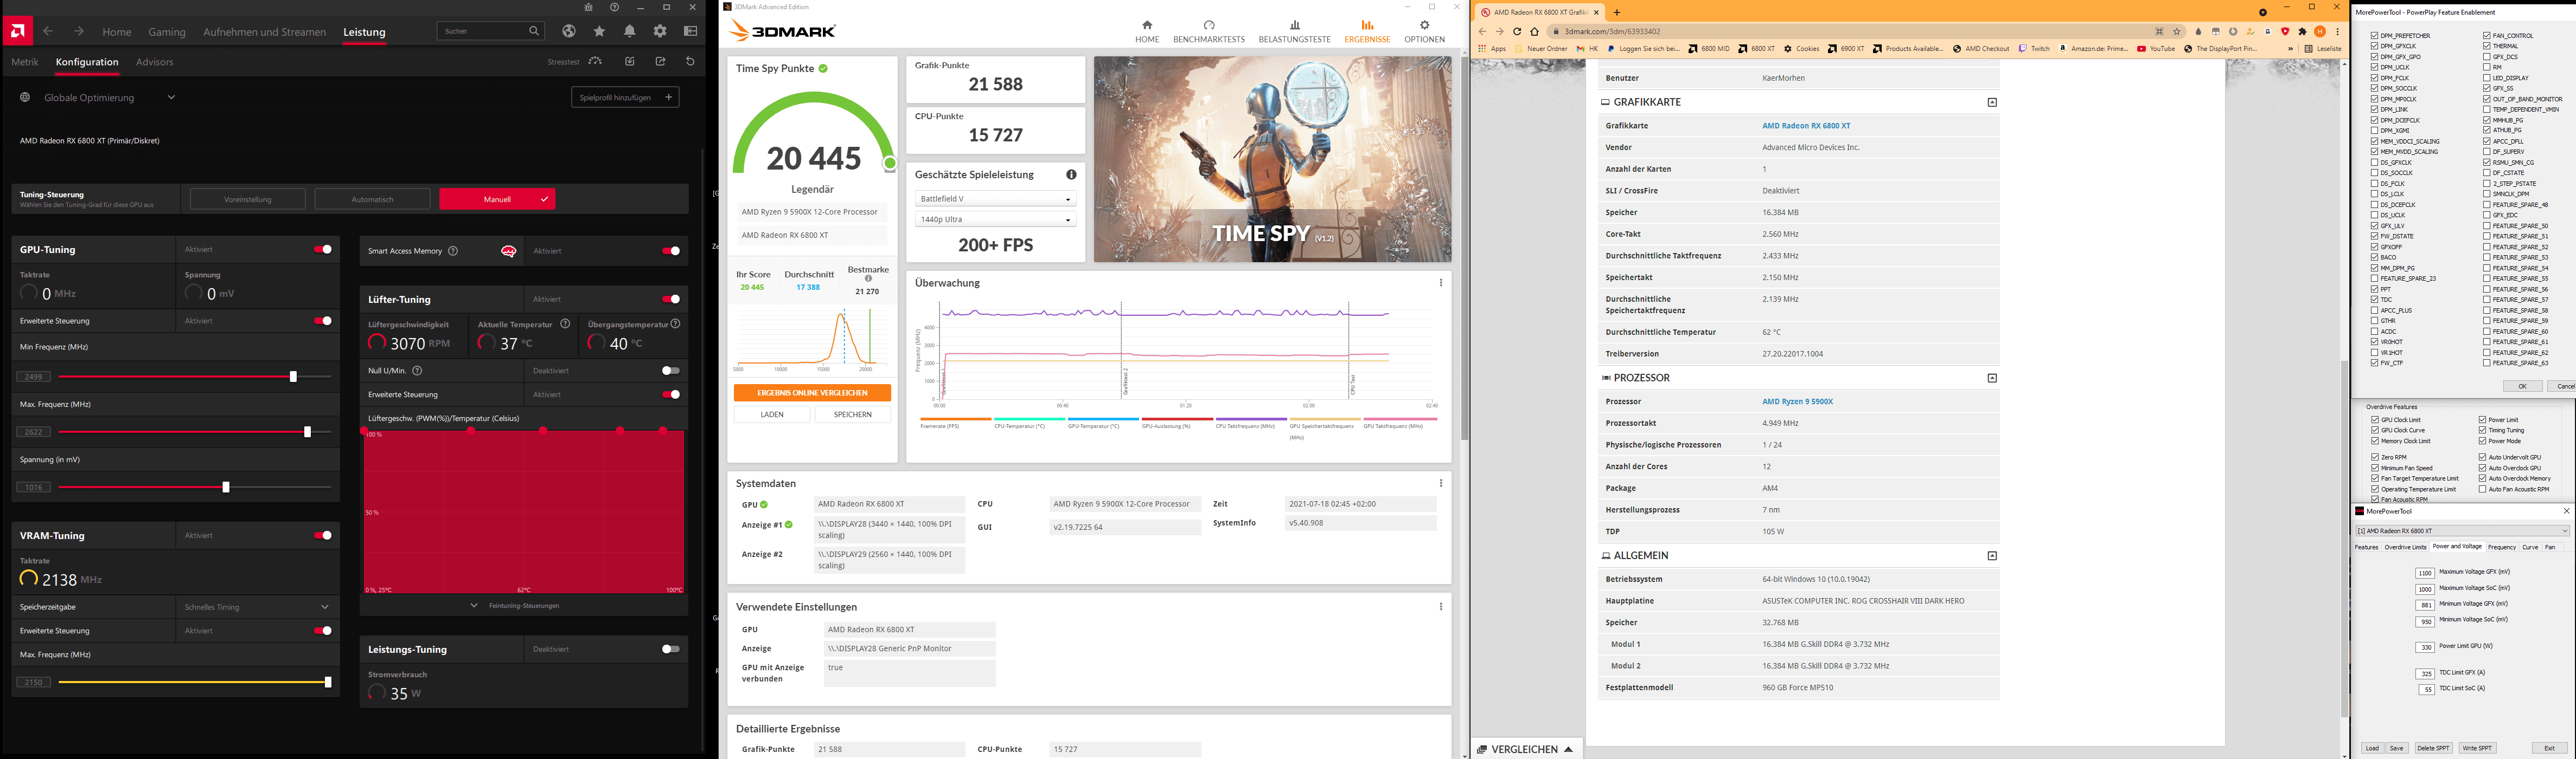
Task: Collapse the PROZESSOR section
Action: tap(1992, 378)
